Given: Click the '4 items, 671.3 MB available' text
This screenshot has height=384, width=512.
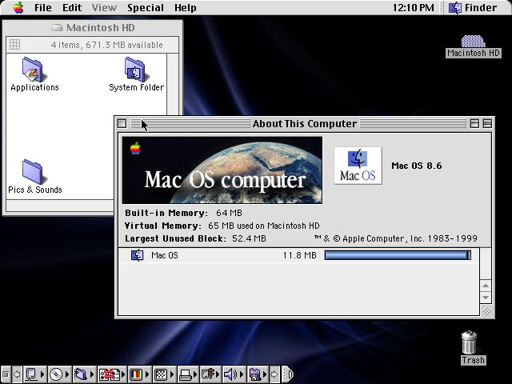Looking at the screenshot, I should point(106,45).
